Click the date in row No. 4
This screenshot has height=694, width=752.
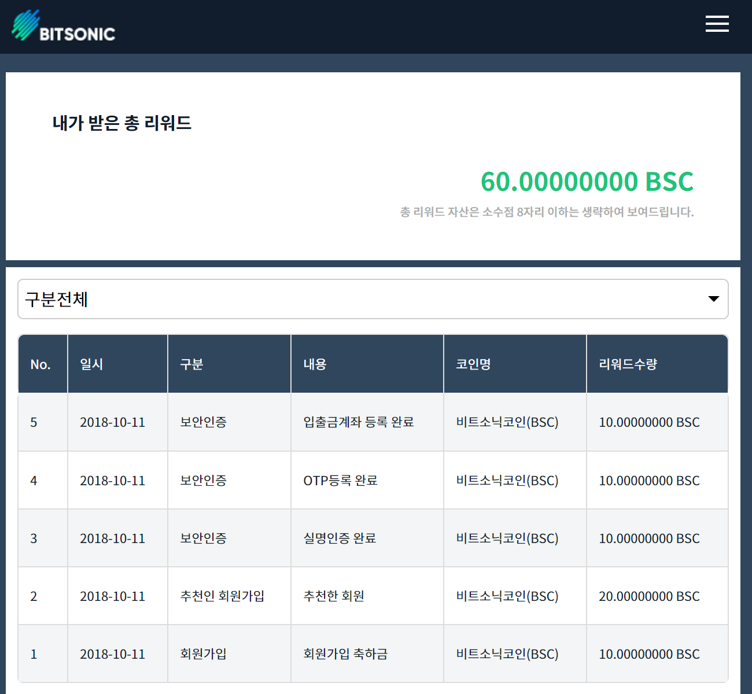tap(112, 481)
